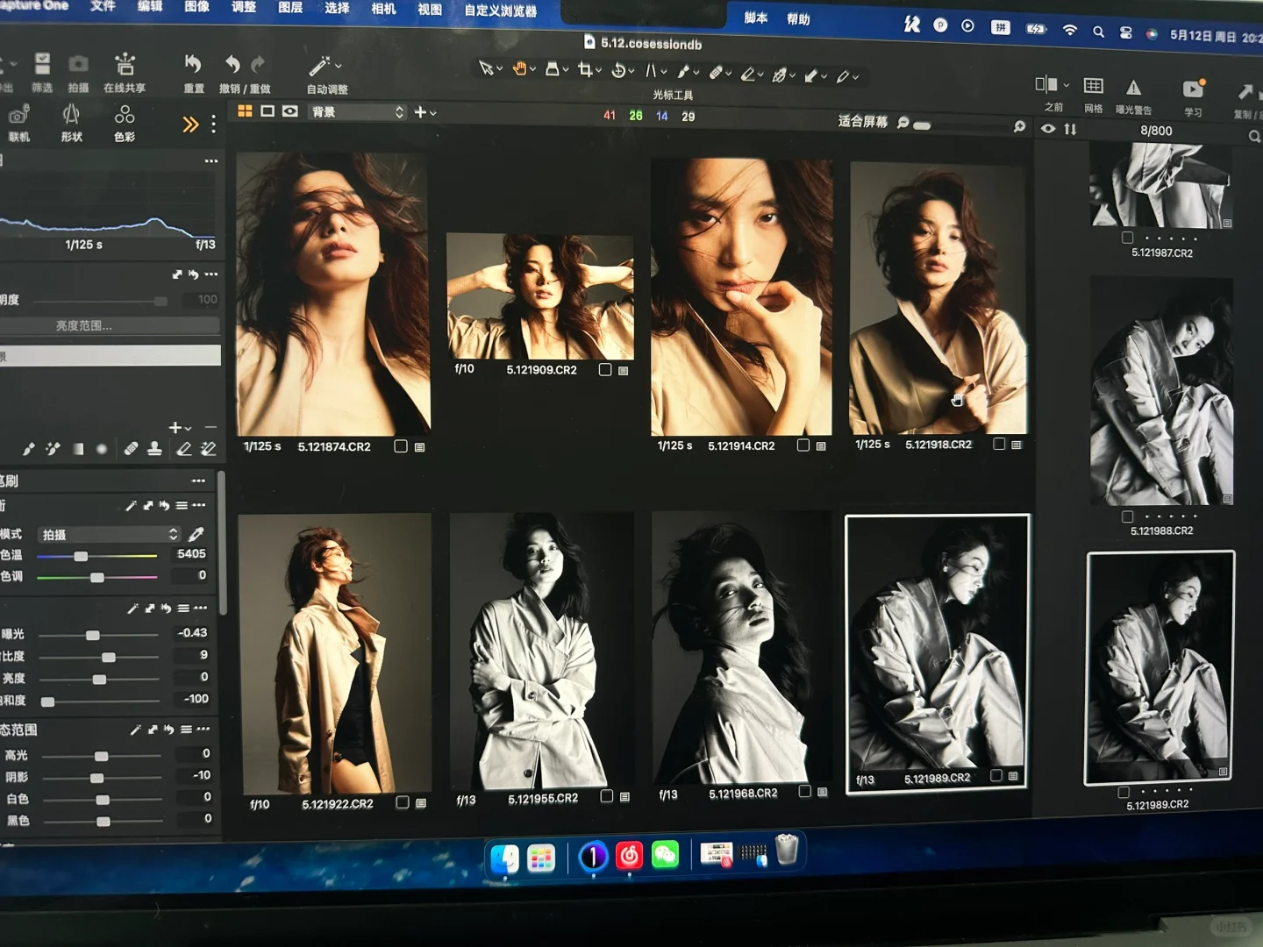Screen dimensions: 1263x947
Task: Click browser sort arrows icon
Action: click(x=1070, y=129)
